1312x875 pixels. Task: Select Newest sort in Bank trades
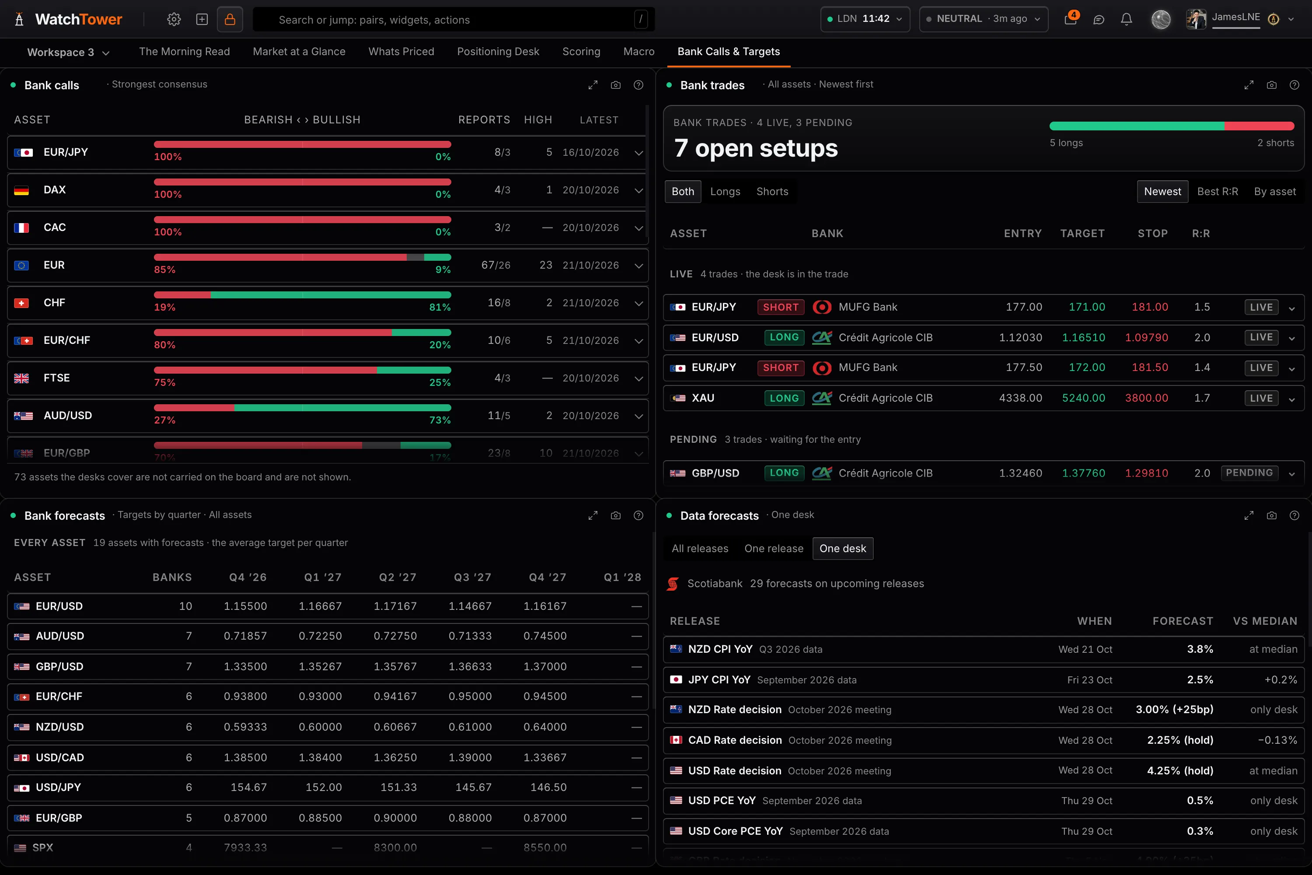point(1162,192)
